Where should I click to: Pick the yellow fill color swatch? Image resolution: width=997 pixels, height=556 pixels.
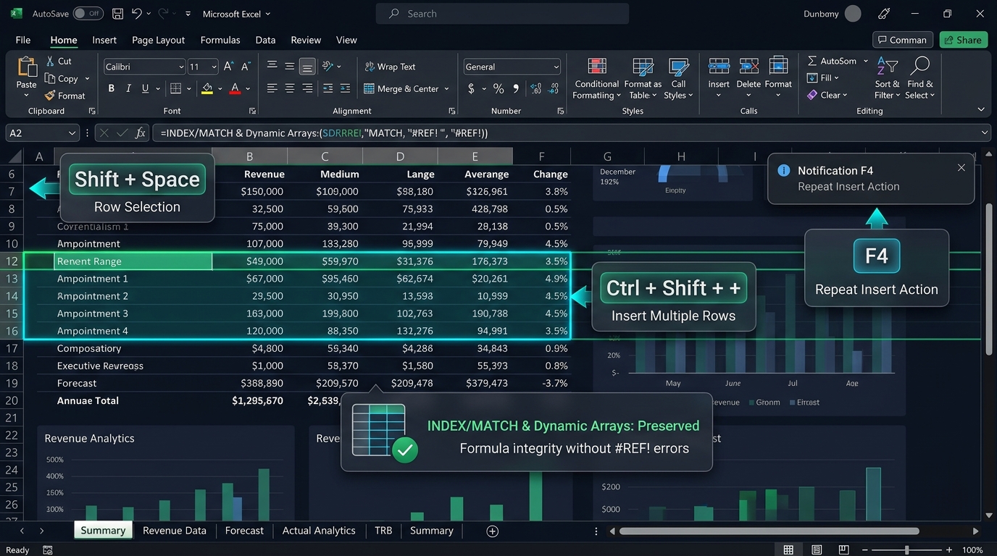point(207,88)
